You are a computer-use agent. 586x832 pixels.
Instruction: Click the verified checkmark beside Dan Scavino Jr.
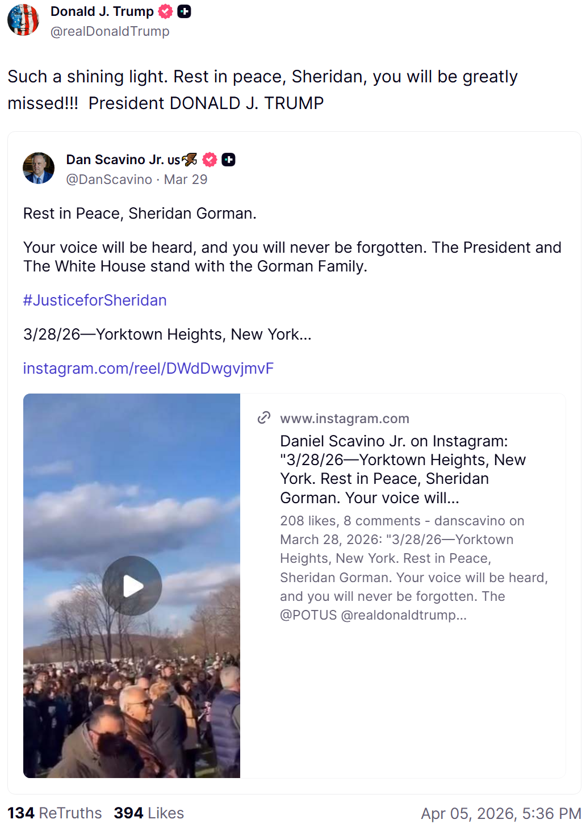point(210,160)
